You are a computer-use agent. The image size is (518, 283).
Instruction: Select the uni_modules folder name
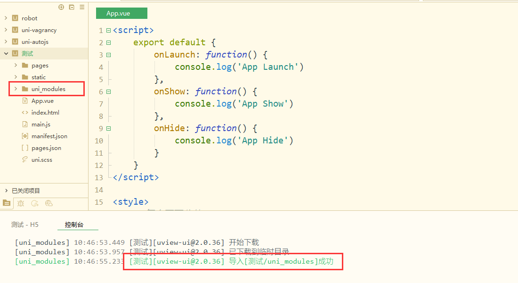(x=48, y=89)
